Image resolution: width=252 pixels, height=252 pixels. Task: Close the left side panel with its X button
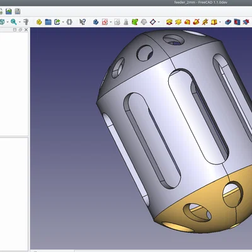pos(26,30)
